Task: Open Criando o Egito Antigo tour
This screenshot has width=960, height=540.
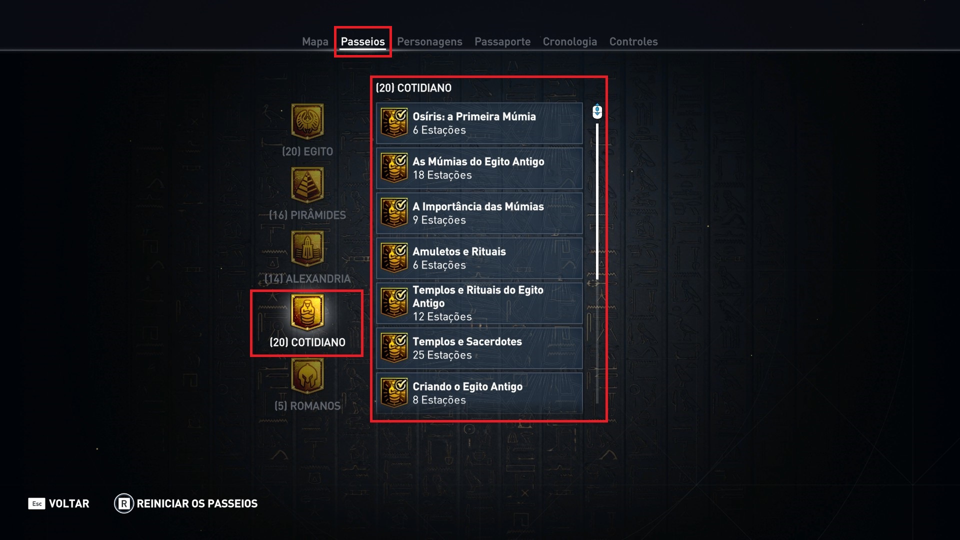Action: tap(479, 393)
